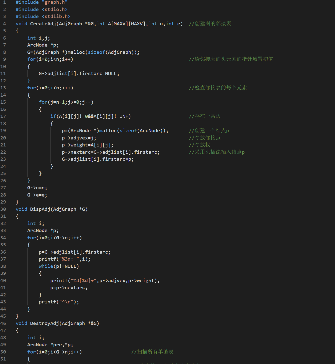Click the comment 存在一条边
This screenshot has width=335, height=364.
point(205,116)
